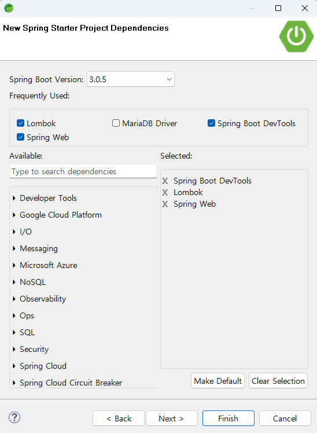The image size is (317, 433).
Task: Click the Make Default button
Action: point(218,381)
